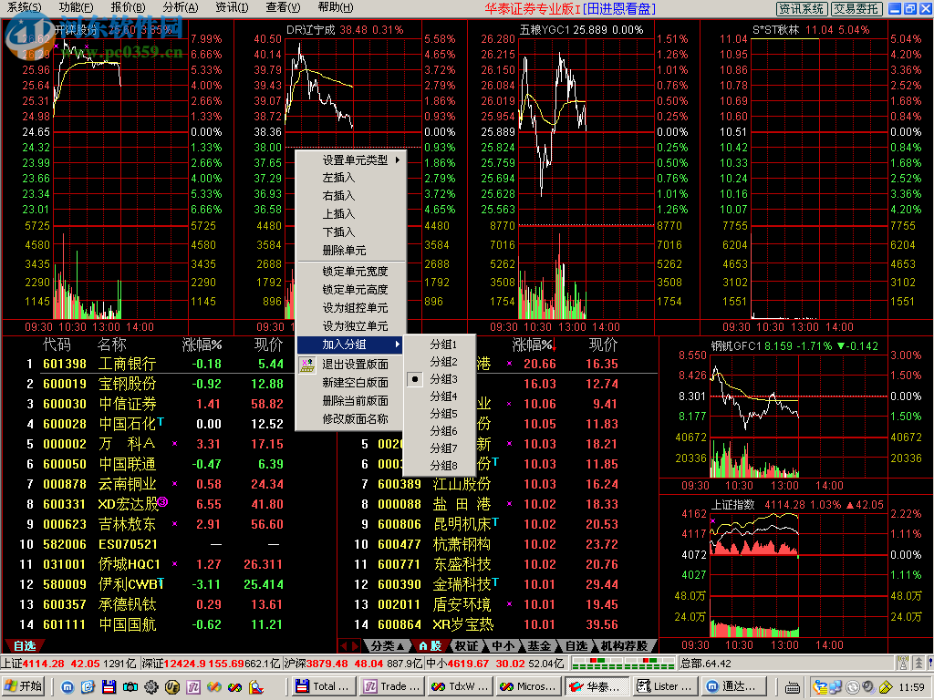Switch to the 基金 tab
This screenshot has height=700, width=934.
[x=540, y=646]
